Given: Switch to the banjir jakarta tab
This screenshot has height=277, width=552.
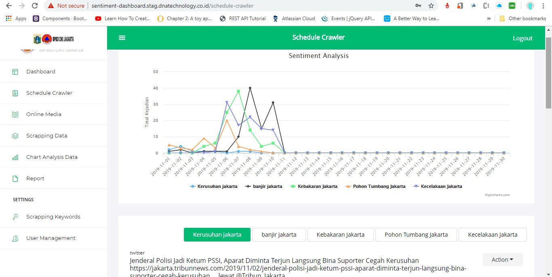Looking at the screenshot, I should click(279, 234).
